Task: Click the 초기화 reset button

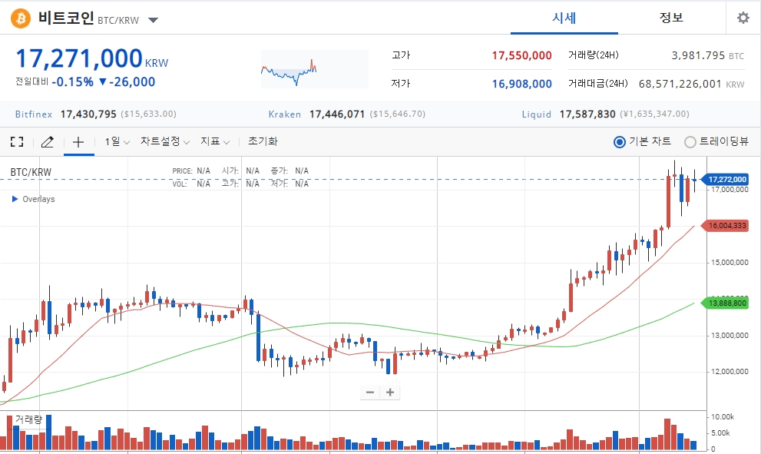Action: pyautogui.click(x=263, y=141)
